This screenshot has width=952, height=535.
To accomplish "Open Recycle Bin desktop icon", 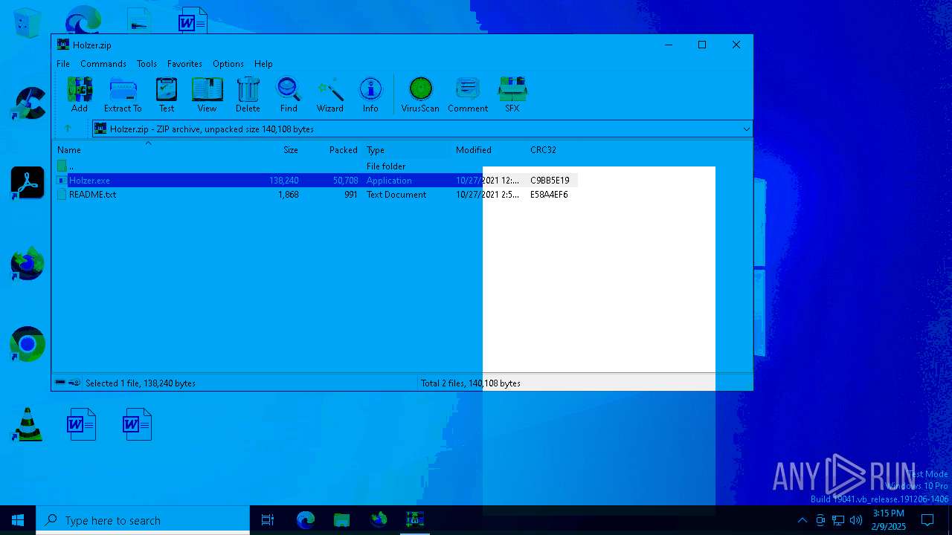I will coord(28,22).
